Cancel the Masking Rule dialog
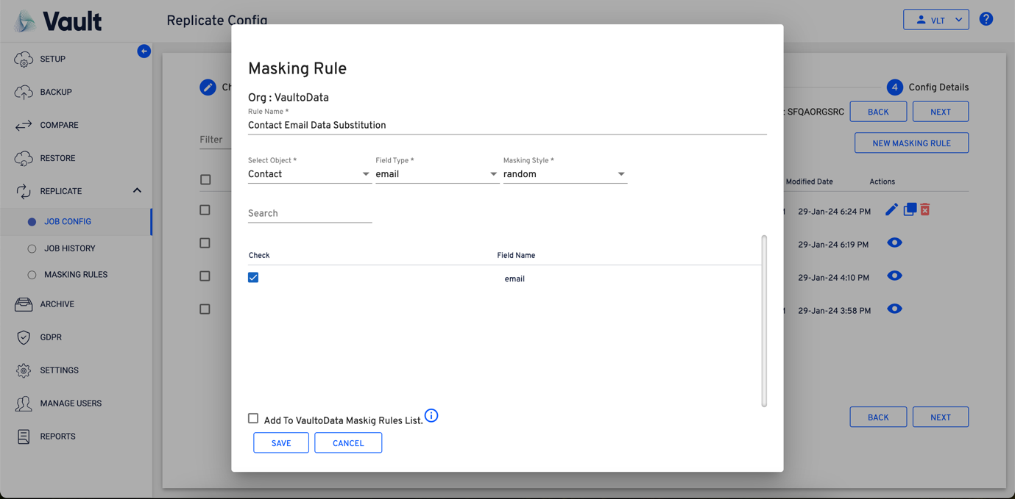The image size is (1015, 499). pos(348,443)
